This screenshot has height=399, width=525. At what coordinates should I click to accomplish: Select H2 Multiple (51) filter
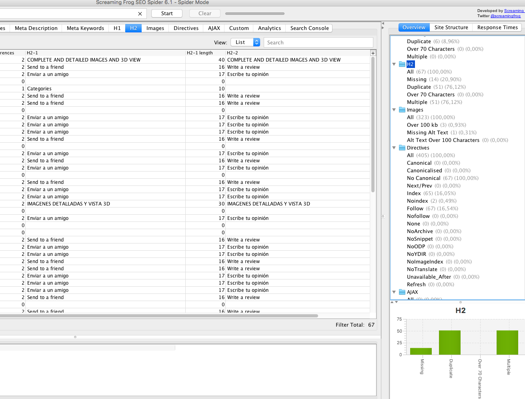pyautogui.click(x=434, y=102)
